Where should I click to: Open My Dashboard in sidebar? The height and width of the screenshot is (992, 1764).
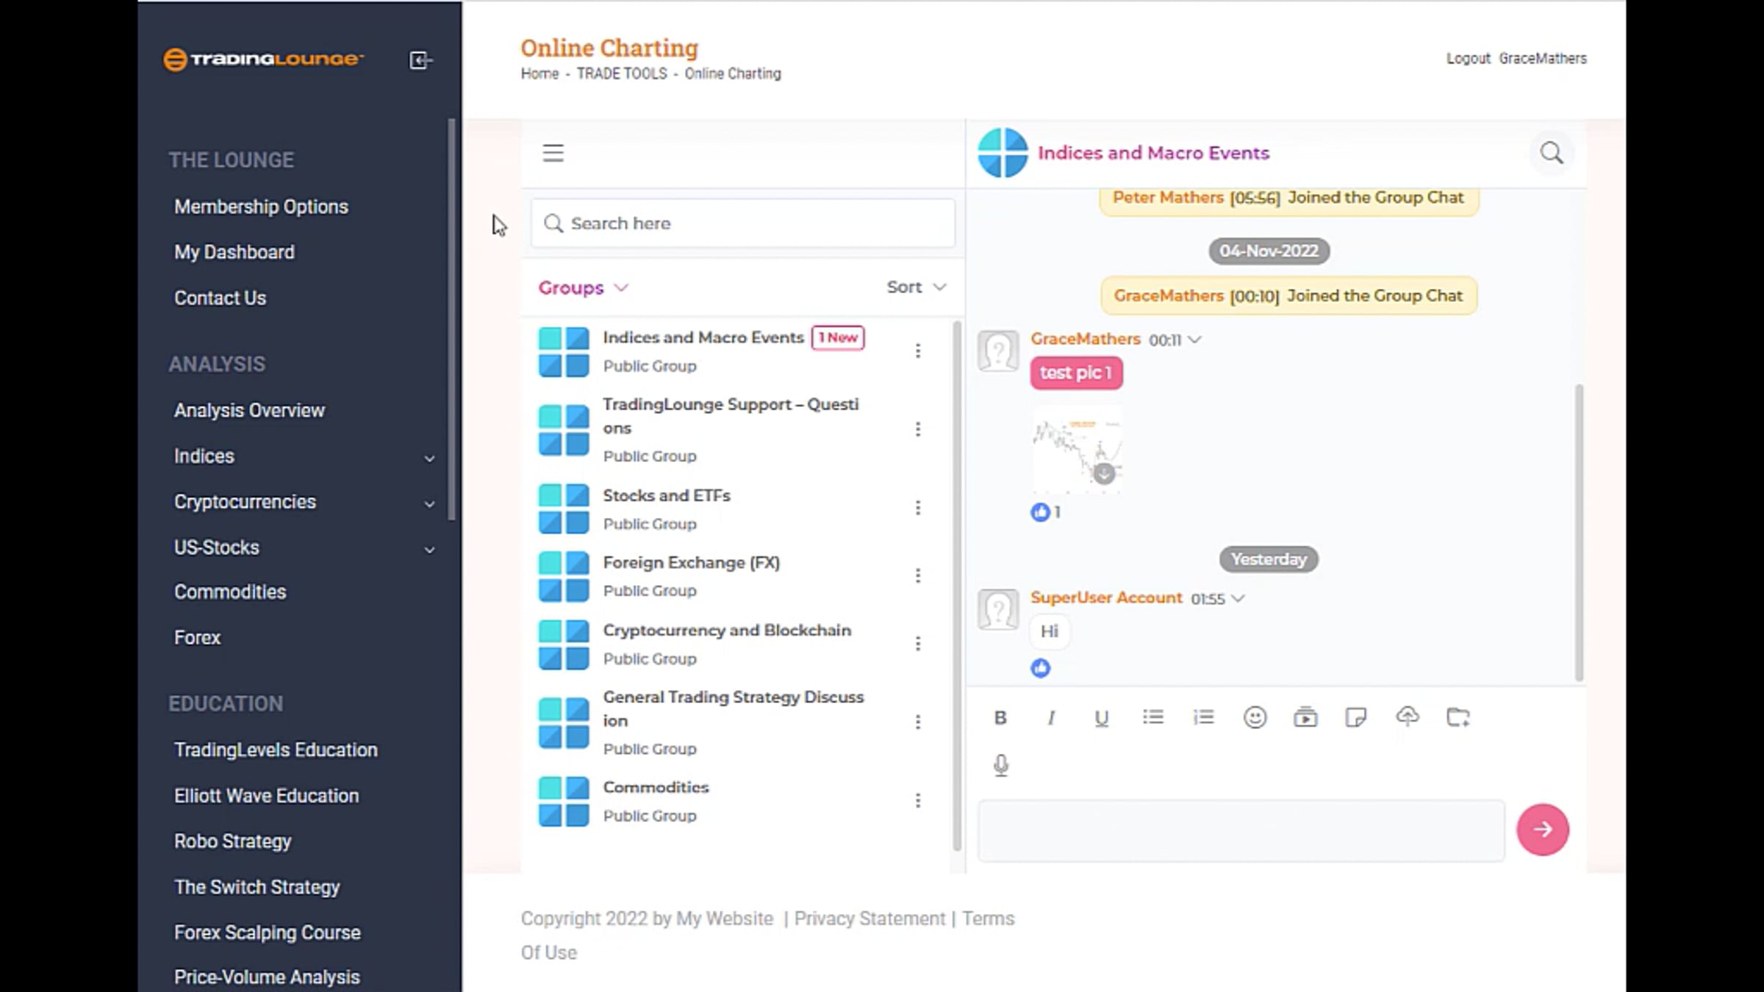coord(234,252)
